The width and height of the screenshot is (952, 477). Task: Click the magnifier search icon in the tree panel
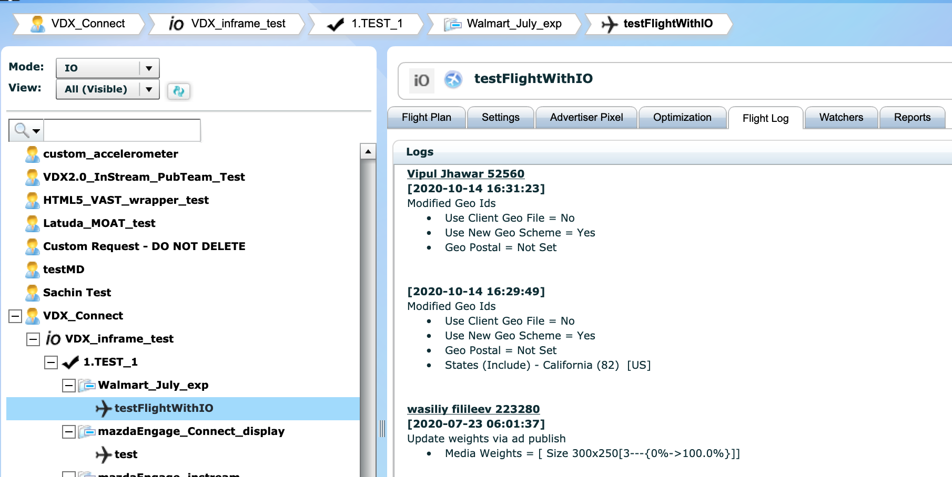tap(22, 130)
